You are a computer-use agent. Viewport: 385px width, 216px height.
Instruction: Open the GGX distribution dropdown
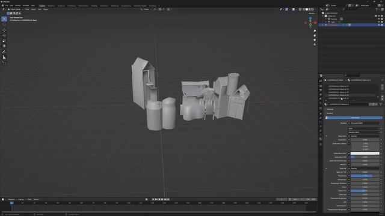(x=363, y=128)
